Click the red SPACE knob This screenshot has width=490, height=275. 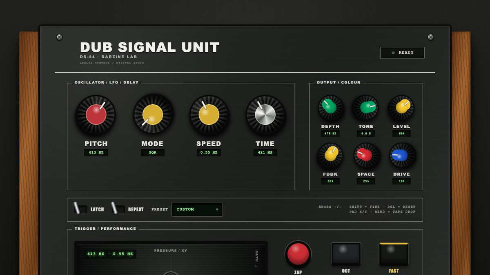366,155
